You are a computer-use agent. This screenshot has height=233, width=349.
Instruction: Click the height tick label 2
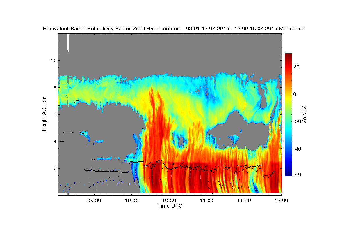tap(54, 168)
